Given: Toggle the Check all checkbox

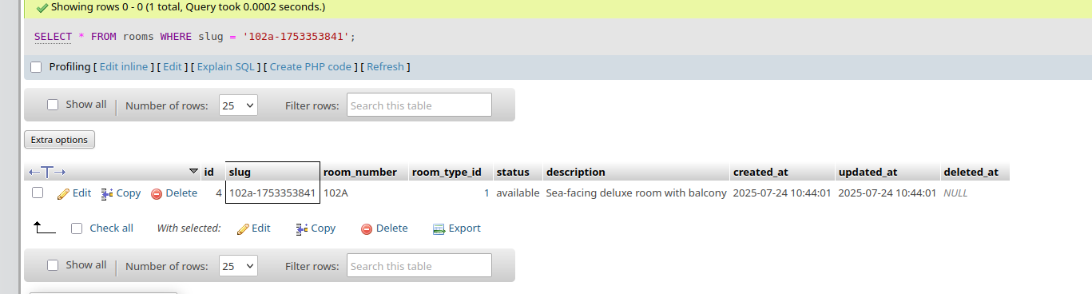Looking at the screenshot, I should click(x=77, y=228).
